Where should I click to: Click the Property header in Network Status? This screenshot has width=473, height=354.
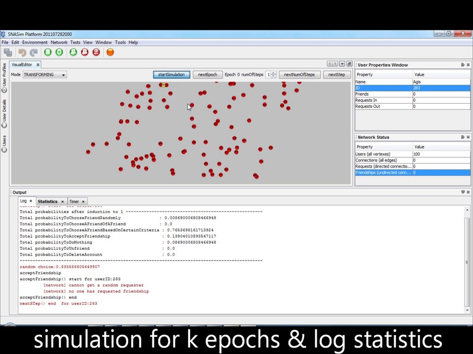pos(383,147)
